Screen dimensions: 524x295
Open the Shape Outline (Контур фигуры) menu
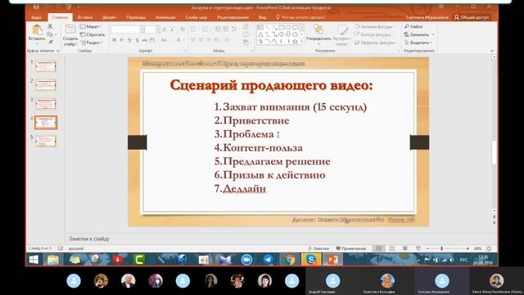pos(373,34)
